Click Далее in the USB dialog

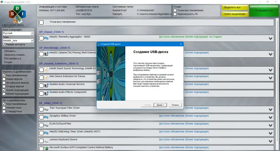click(160, 105)
